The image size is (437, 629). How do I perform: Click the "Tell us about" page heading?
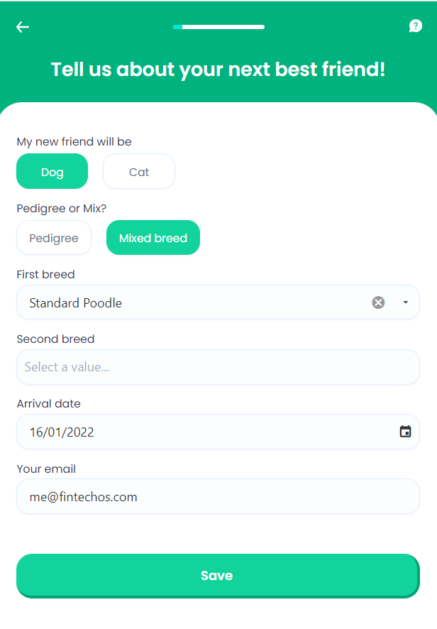point(218,70)
